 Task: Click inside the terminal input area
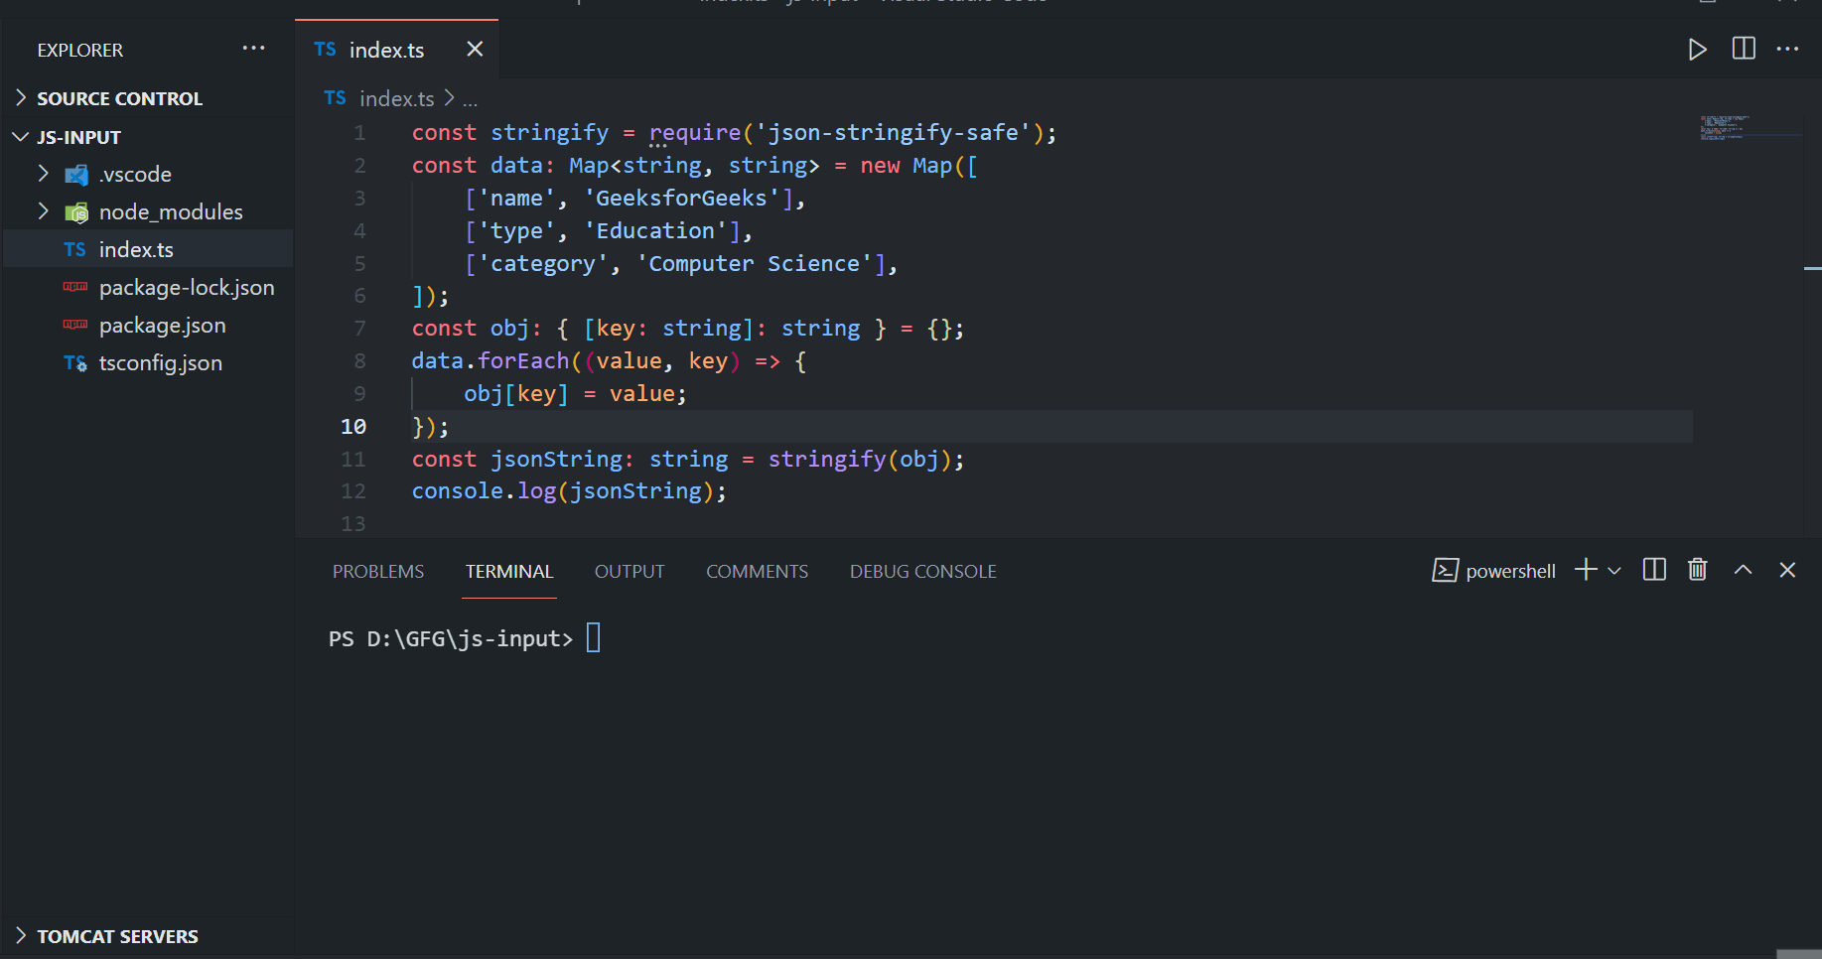[x=695, y=638]
